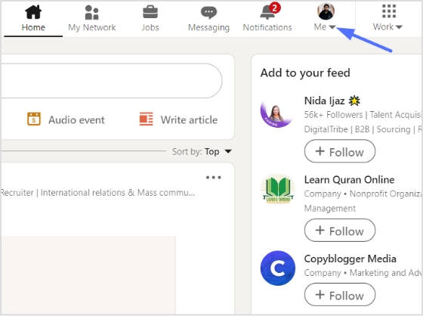
Task: Click the Me profile photo
Action: (x=326, y=11)
